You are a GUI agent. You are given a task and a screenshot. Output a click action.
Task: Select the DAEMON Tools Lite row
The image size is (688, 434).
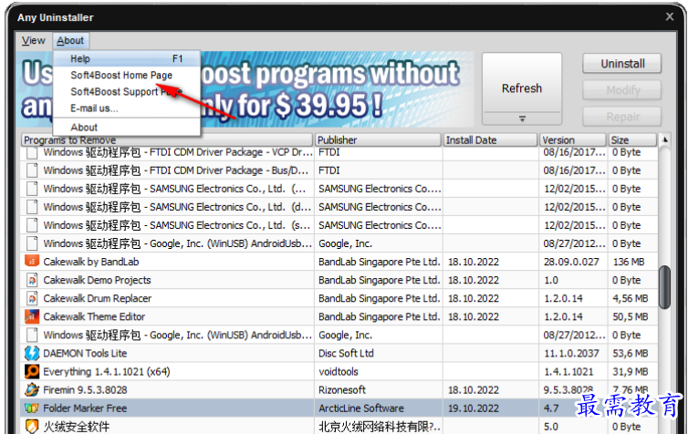[339, 354]
